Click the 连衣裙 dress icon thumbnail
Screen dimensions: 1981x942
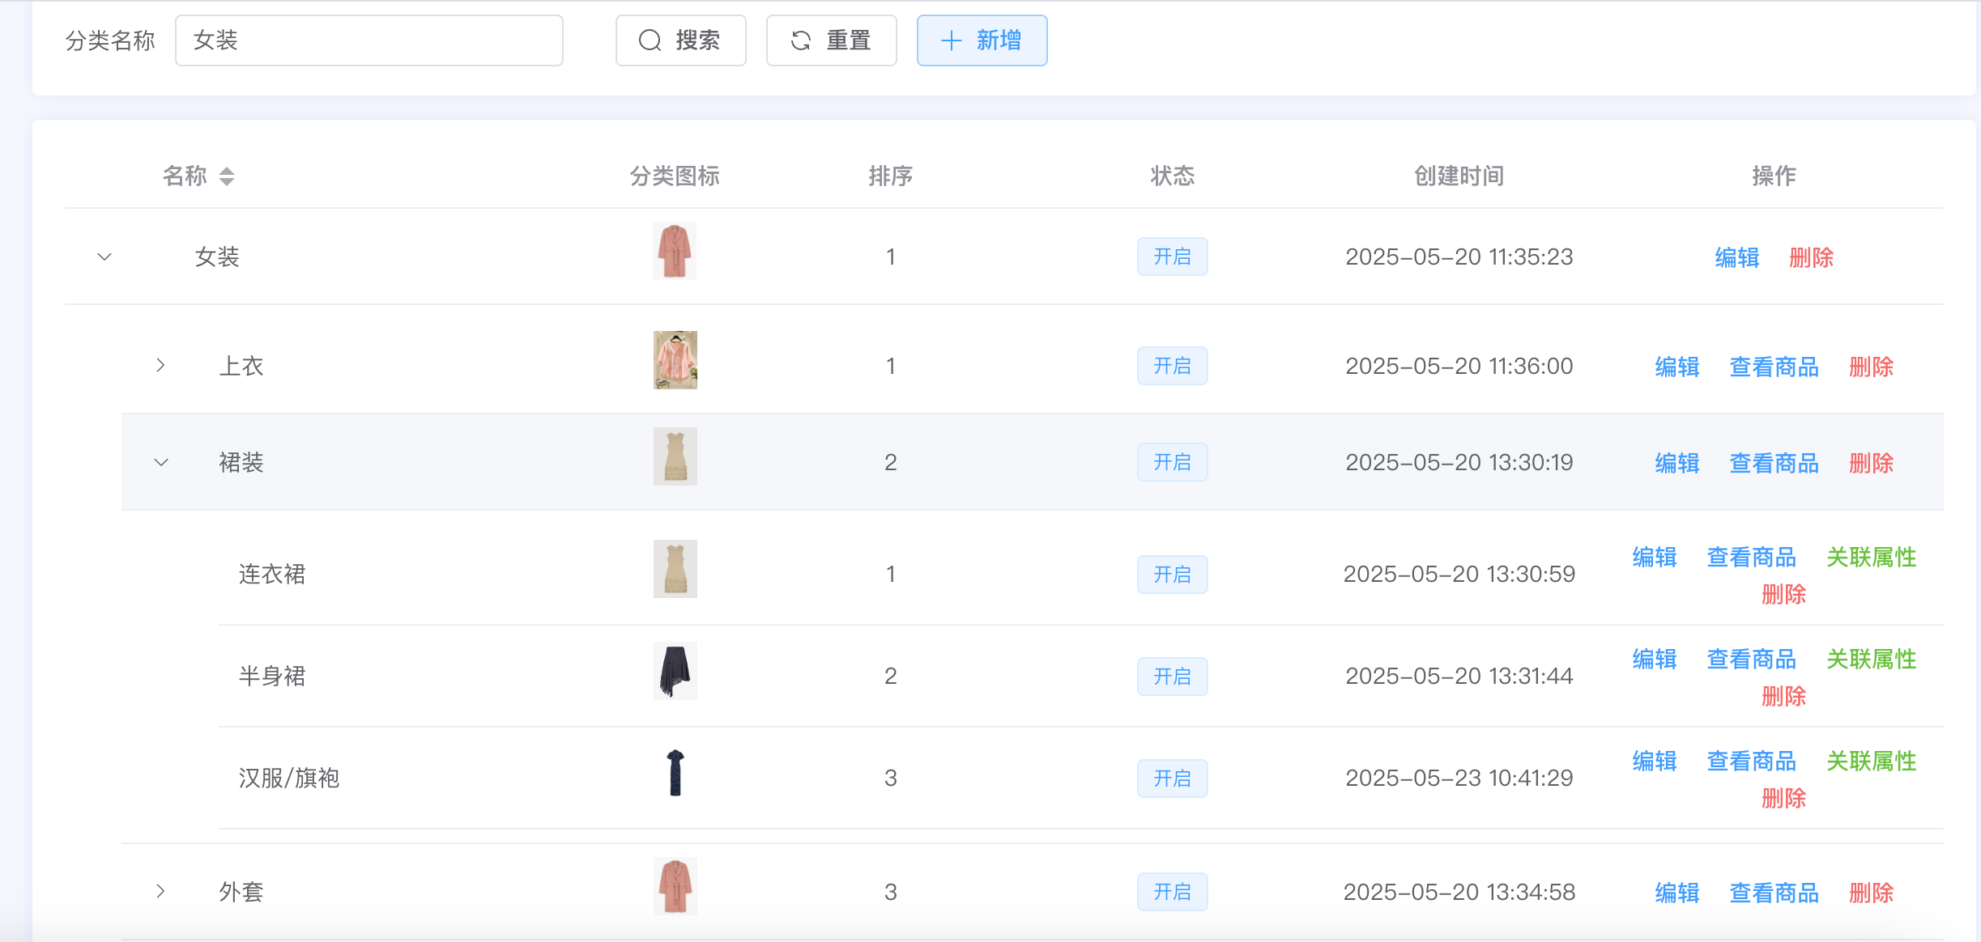tap(675, 569)
